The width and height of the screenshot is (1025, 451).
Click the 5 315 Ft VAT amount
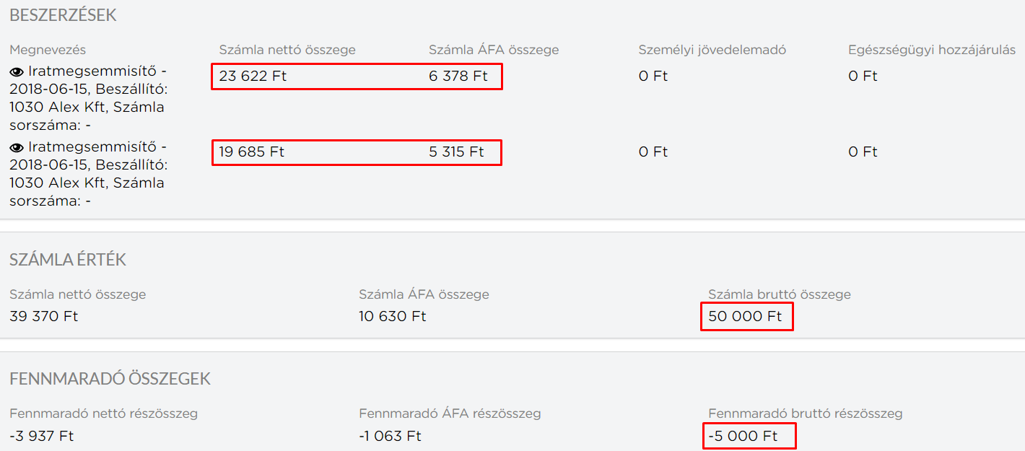tap(456, 152)
